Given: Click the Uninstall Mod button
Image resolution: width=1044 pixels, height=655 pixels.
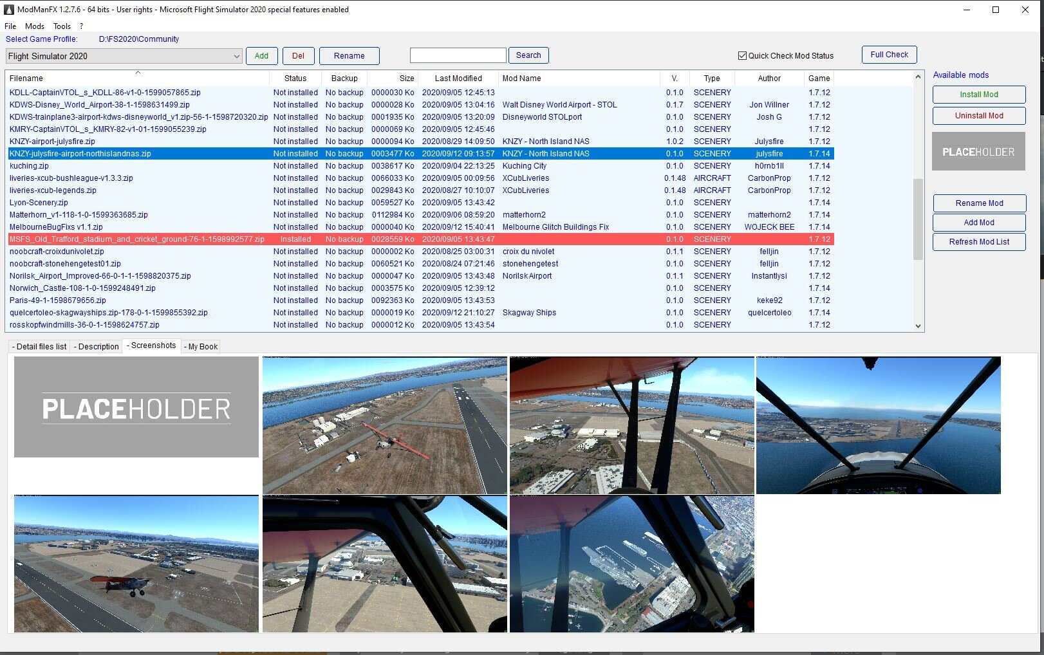Looking at the screenshot, I should 978,116.
